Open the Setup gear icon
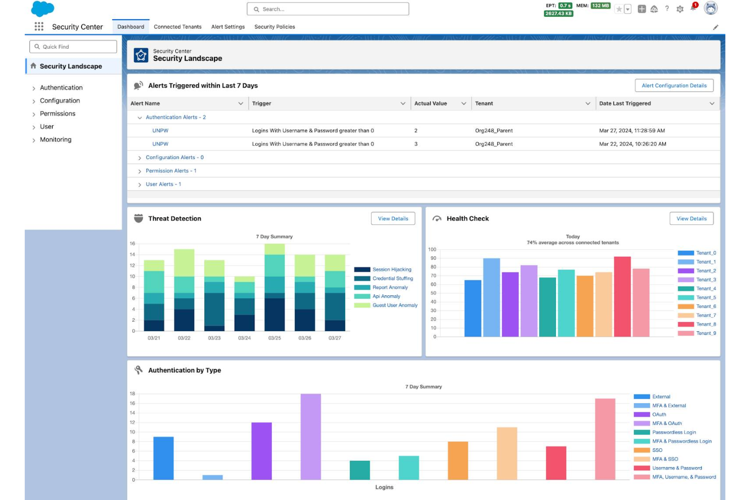The height and width of the screenshot is (500, 750). (x=681, y=9)
